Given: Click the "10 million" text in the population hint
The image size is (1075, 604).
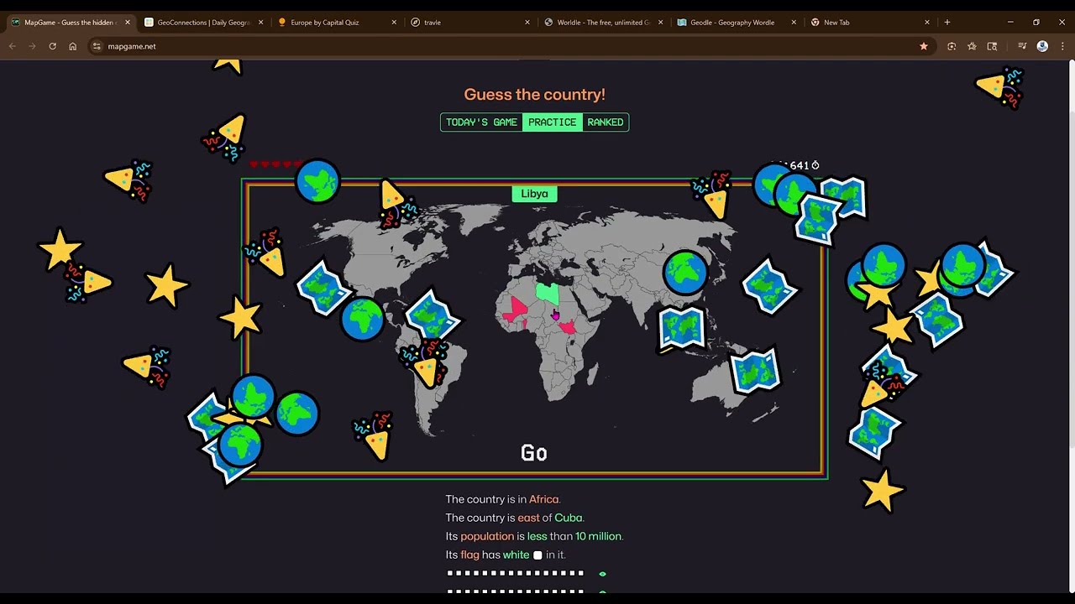Looking at the screenshot, I should [598, 536].
